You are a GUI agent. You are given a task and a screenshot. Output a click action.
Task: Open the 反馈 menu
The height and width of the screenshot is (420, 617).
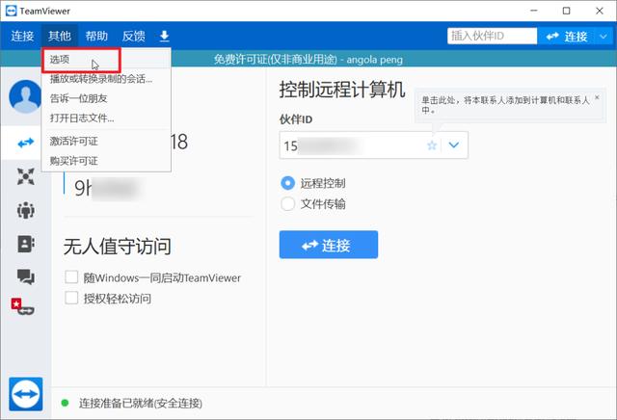133,37
